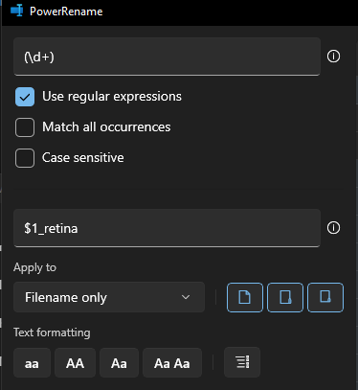Open the info icon beside the replace field
The image size is (358, 390).
point(333,228)
